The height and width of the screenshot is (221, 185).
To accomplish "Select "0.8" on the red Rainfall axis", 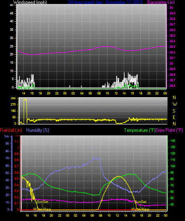I will coord(17,160).
